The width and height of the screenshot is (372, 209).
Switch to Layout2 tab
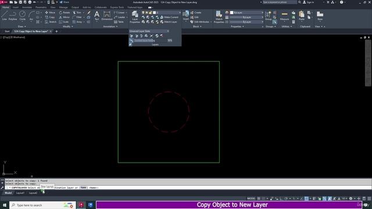click(33, 193)
